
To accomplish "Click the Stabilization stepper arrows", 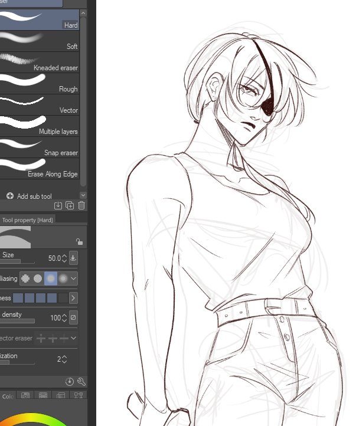I will click(64, 359).
